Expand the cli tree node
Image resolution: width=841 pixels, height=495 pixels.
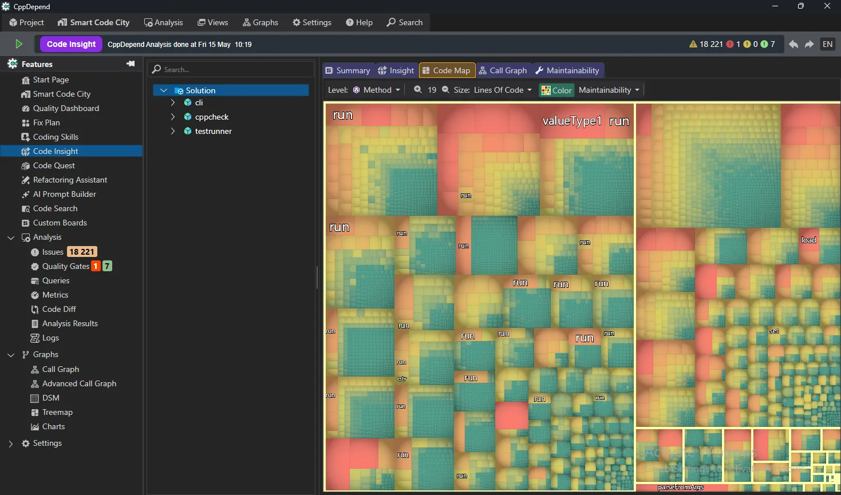[173, 102]
